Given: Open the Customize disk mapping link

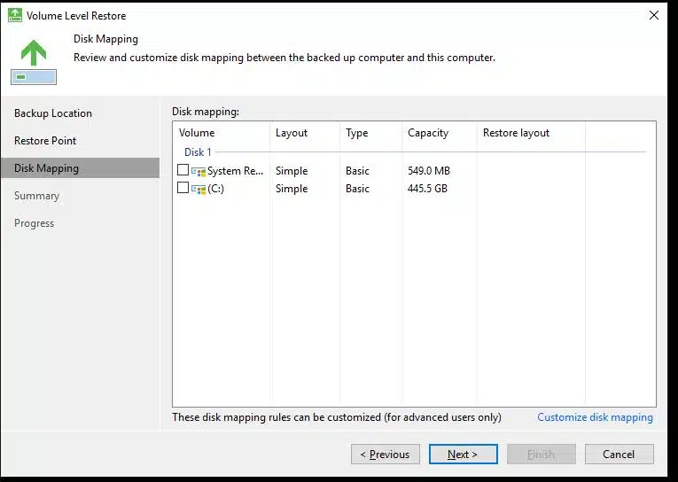Looking at the screenshot, I should tap(595, 417).
